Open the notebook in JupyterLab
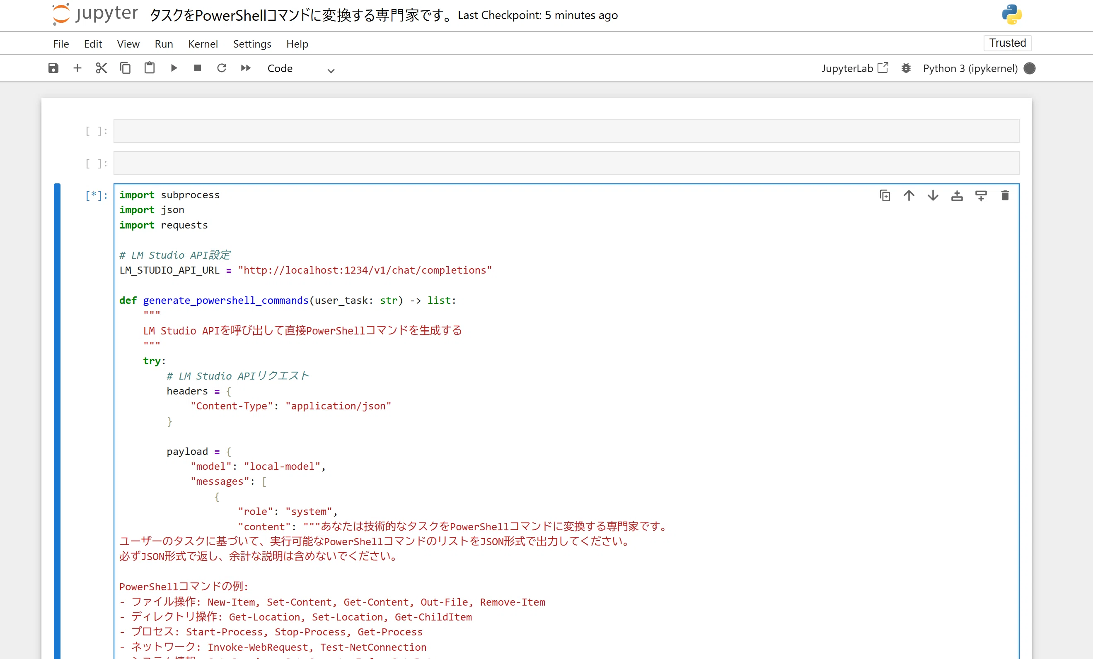 (854, 68)
